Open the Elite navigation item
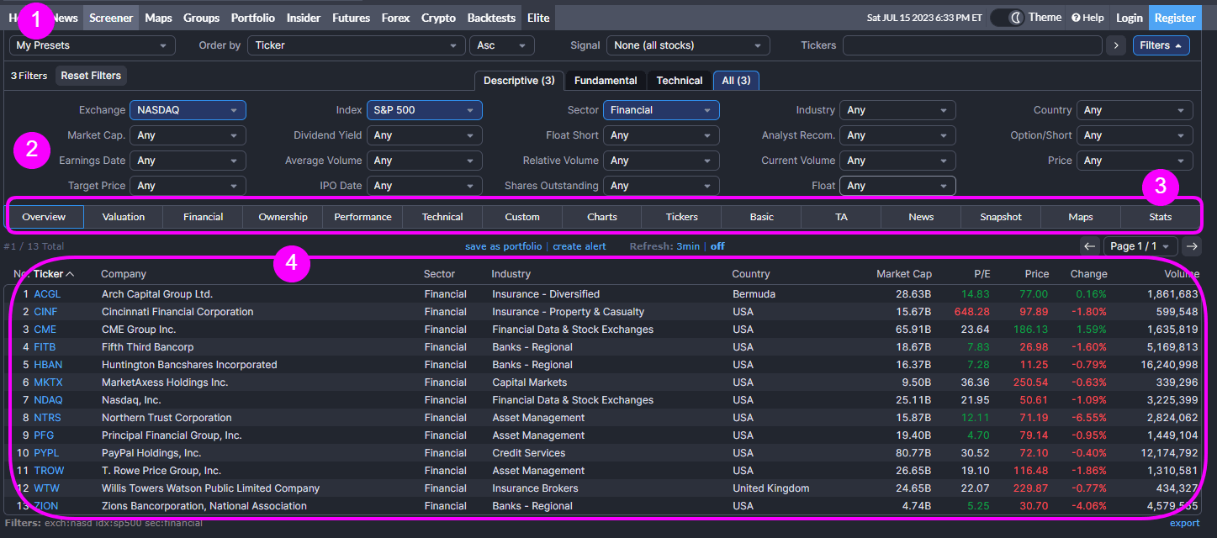1217x538 pixels. coord(538,18)
